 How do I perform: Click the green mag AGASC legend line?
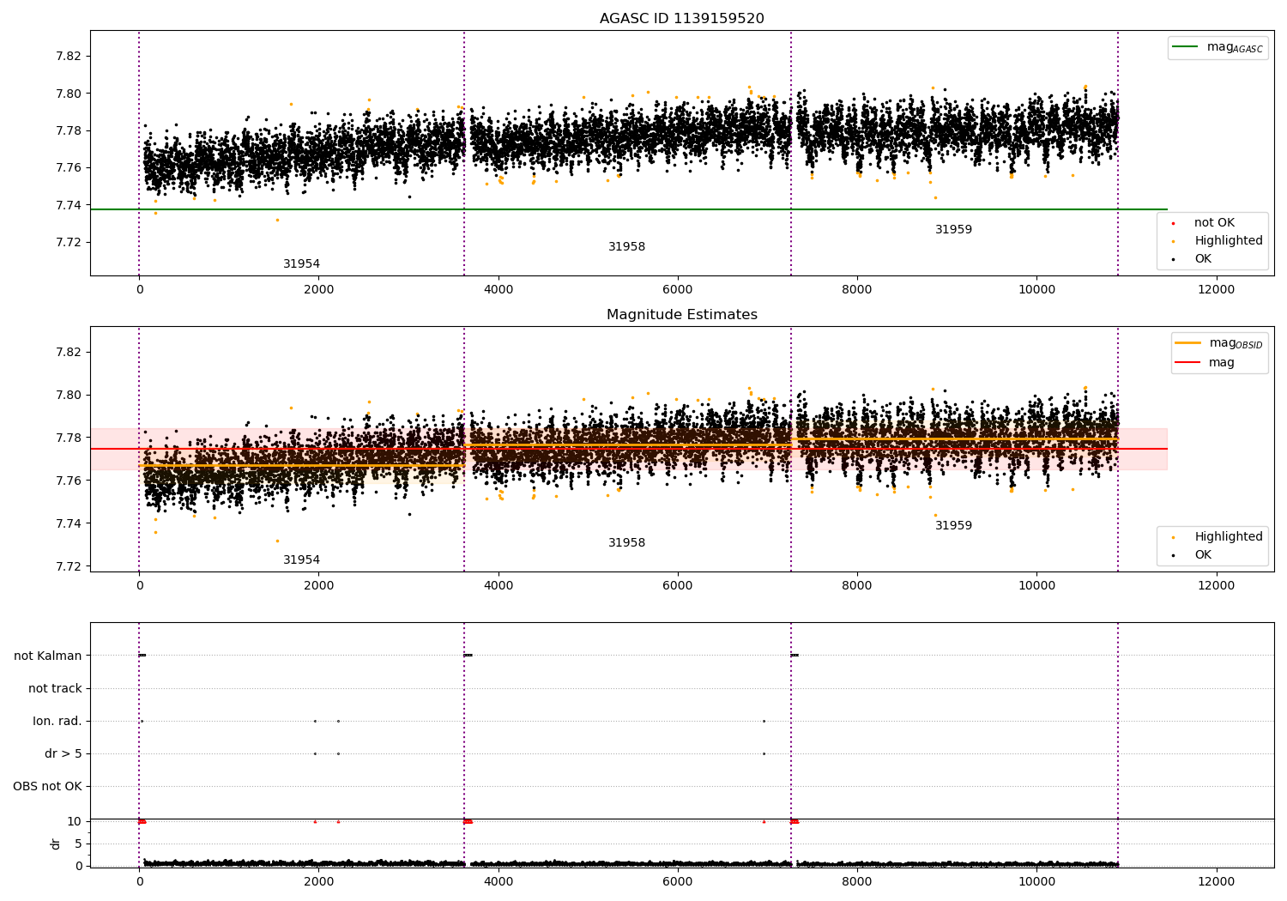(x=1186, y=47)
